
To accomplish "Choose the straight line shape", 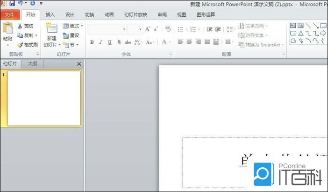I will 308,26.
